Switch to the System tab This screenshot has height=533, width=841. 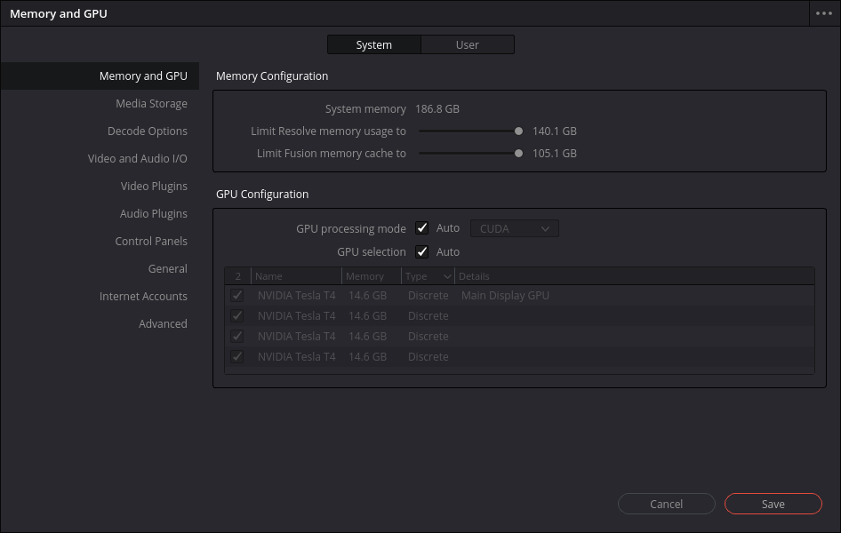[374, 44]
